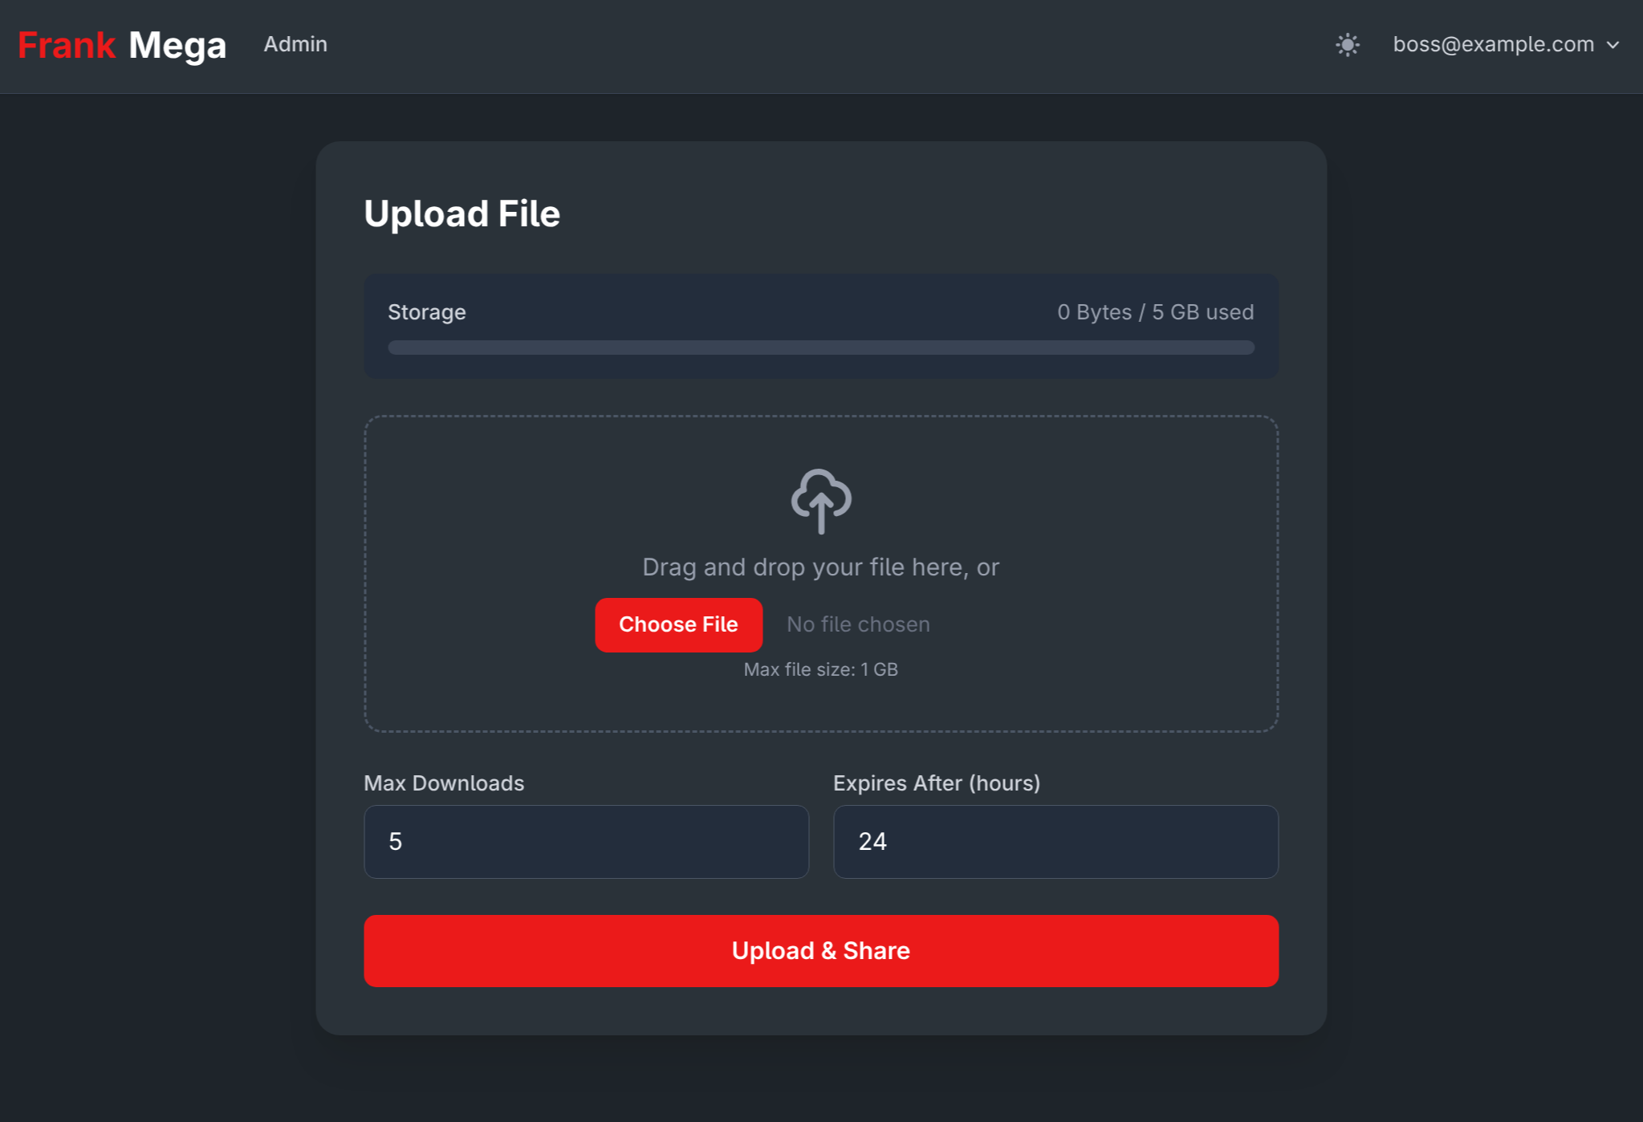Screen dimensions: 1643x1122
Task: Click the '0 Bytes / 5 GB used' text
Action: [x=1154, y=312]
